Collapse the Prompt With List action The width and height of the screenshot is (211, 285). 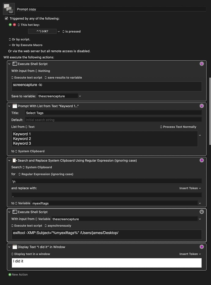(9, 106)
